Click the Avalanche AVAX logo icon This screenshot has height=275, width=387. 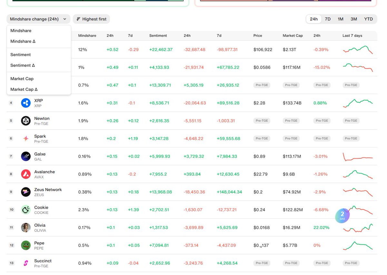(x=26, y=174)
